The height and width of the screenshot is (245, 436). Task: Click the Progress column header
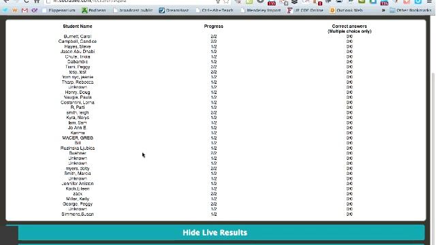[x=213, y=26]
